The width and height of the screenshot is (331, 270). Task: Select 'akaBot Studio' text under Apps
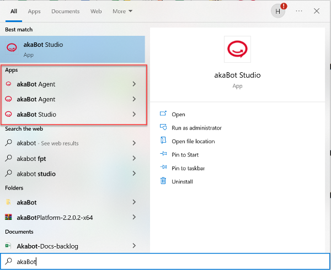coord(36,115)
